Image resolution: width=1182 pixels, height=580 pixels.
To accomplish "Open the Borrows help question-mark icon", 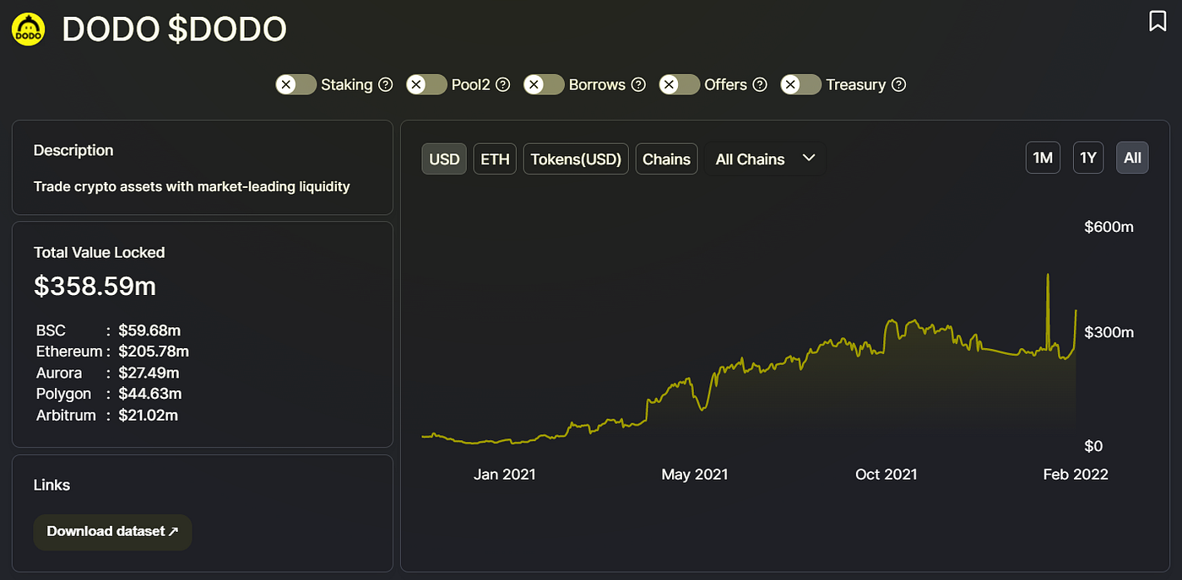I will [x=638, y=84].
